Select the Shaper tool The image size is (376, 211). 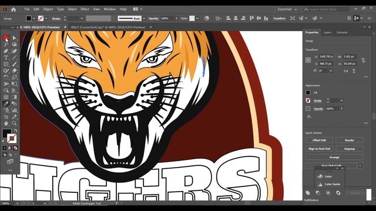click(x=6, y=71)
